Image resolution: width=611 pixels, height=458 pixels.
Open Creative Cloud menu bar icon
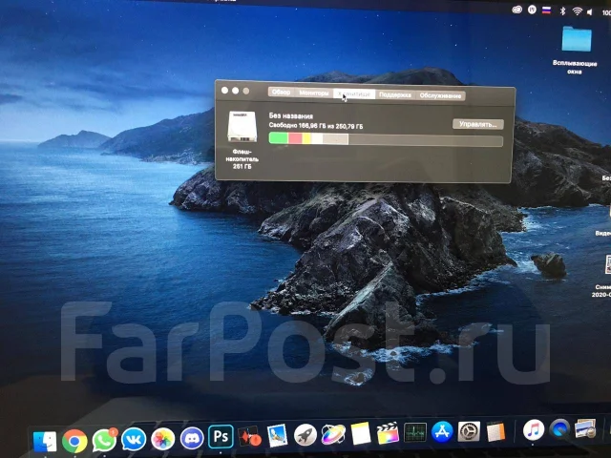(516, 10)
